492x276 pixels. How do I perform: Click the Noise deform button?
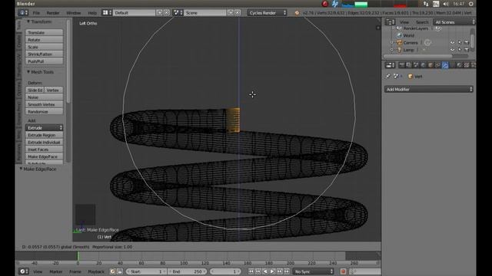(x=44, y=97)
